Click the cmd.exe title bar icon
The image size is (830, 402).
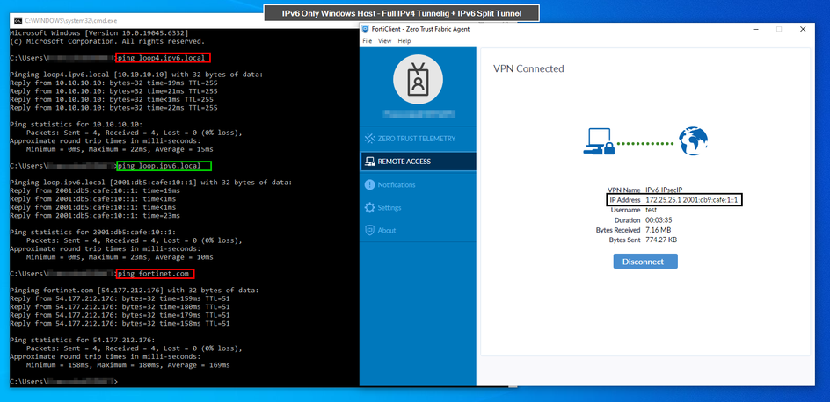point(18,20)
